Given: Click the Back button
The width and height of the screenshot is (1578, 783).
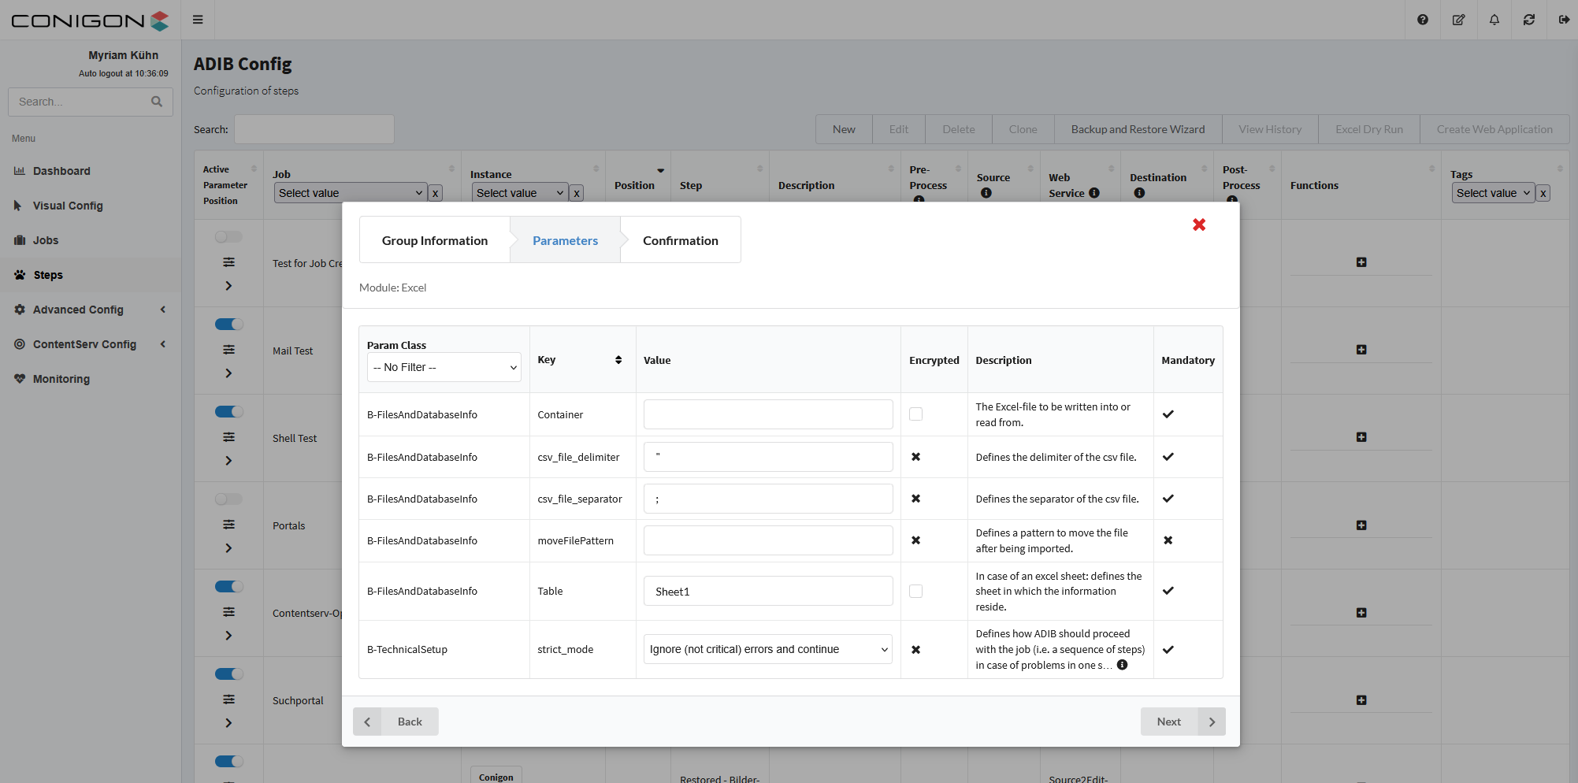Looking at the screenshot, I should (396, 722).
